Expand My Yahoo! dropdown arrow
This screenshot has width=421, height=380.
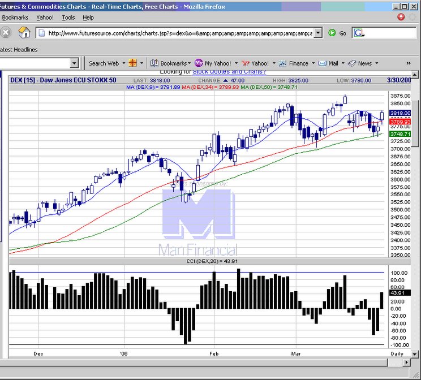(236, 63)
